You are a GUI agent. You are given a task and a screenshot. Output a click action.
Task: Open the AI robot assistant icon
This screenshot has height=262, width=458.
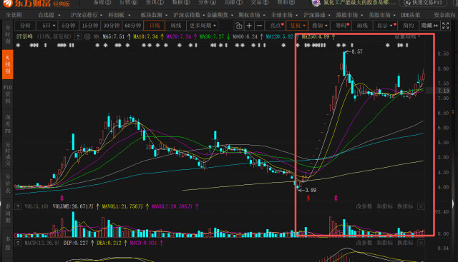[316, 3]
